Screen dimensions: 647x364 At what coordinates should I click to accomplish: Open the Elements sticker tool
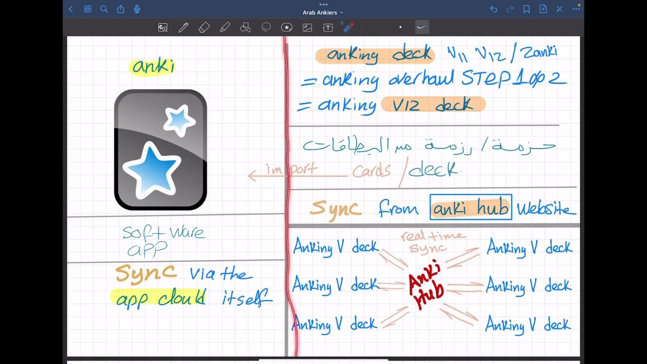(287, 28)
